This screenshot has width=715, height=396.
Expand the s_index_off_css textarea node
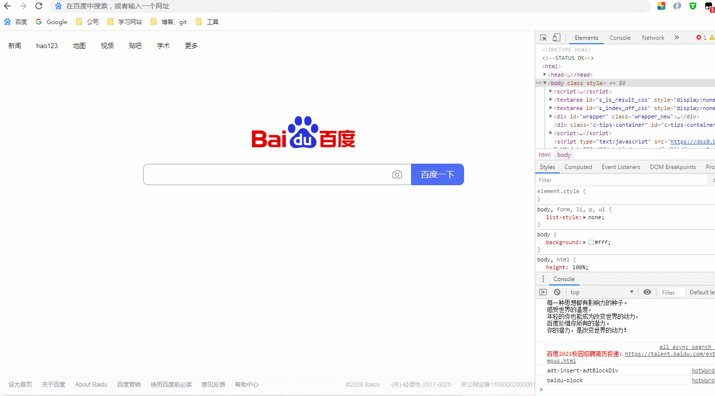tap(551, 108)
